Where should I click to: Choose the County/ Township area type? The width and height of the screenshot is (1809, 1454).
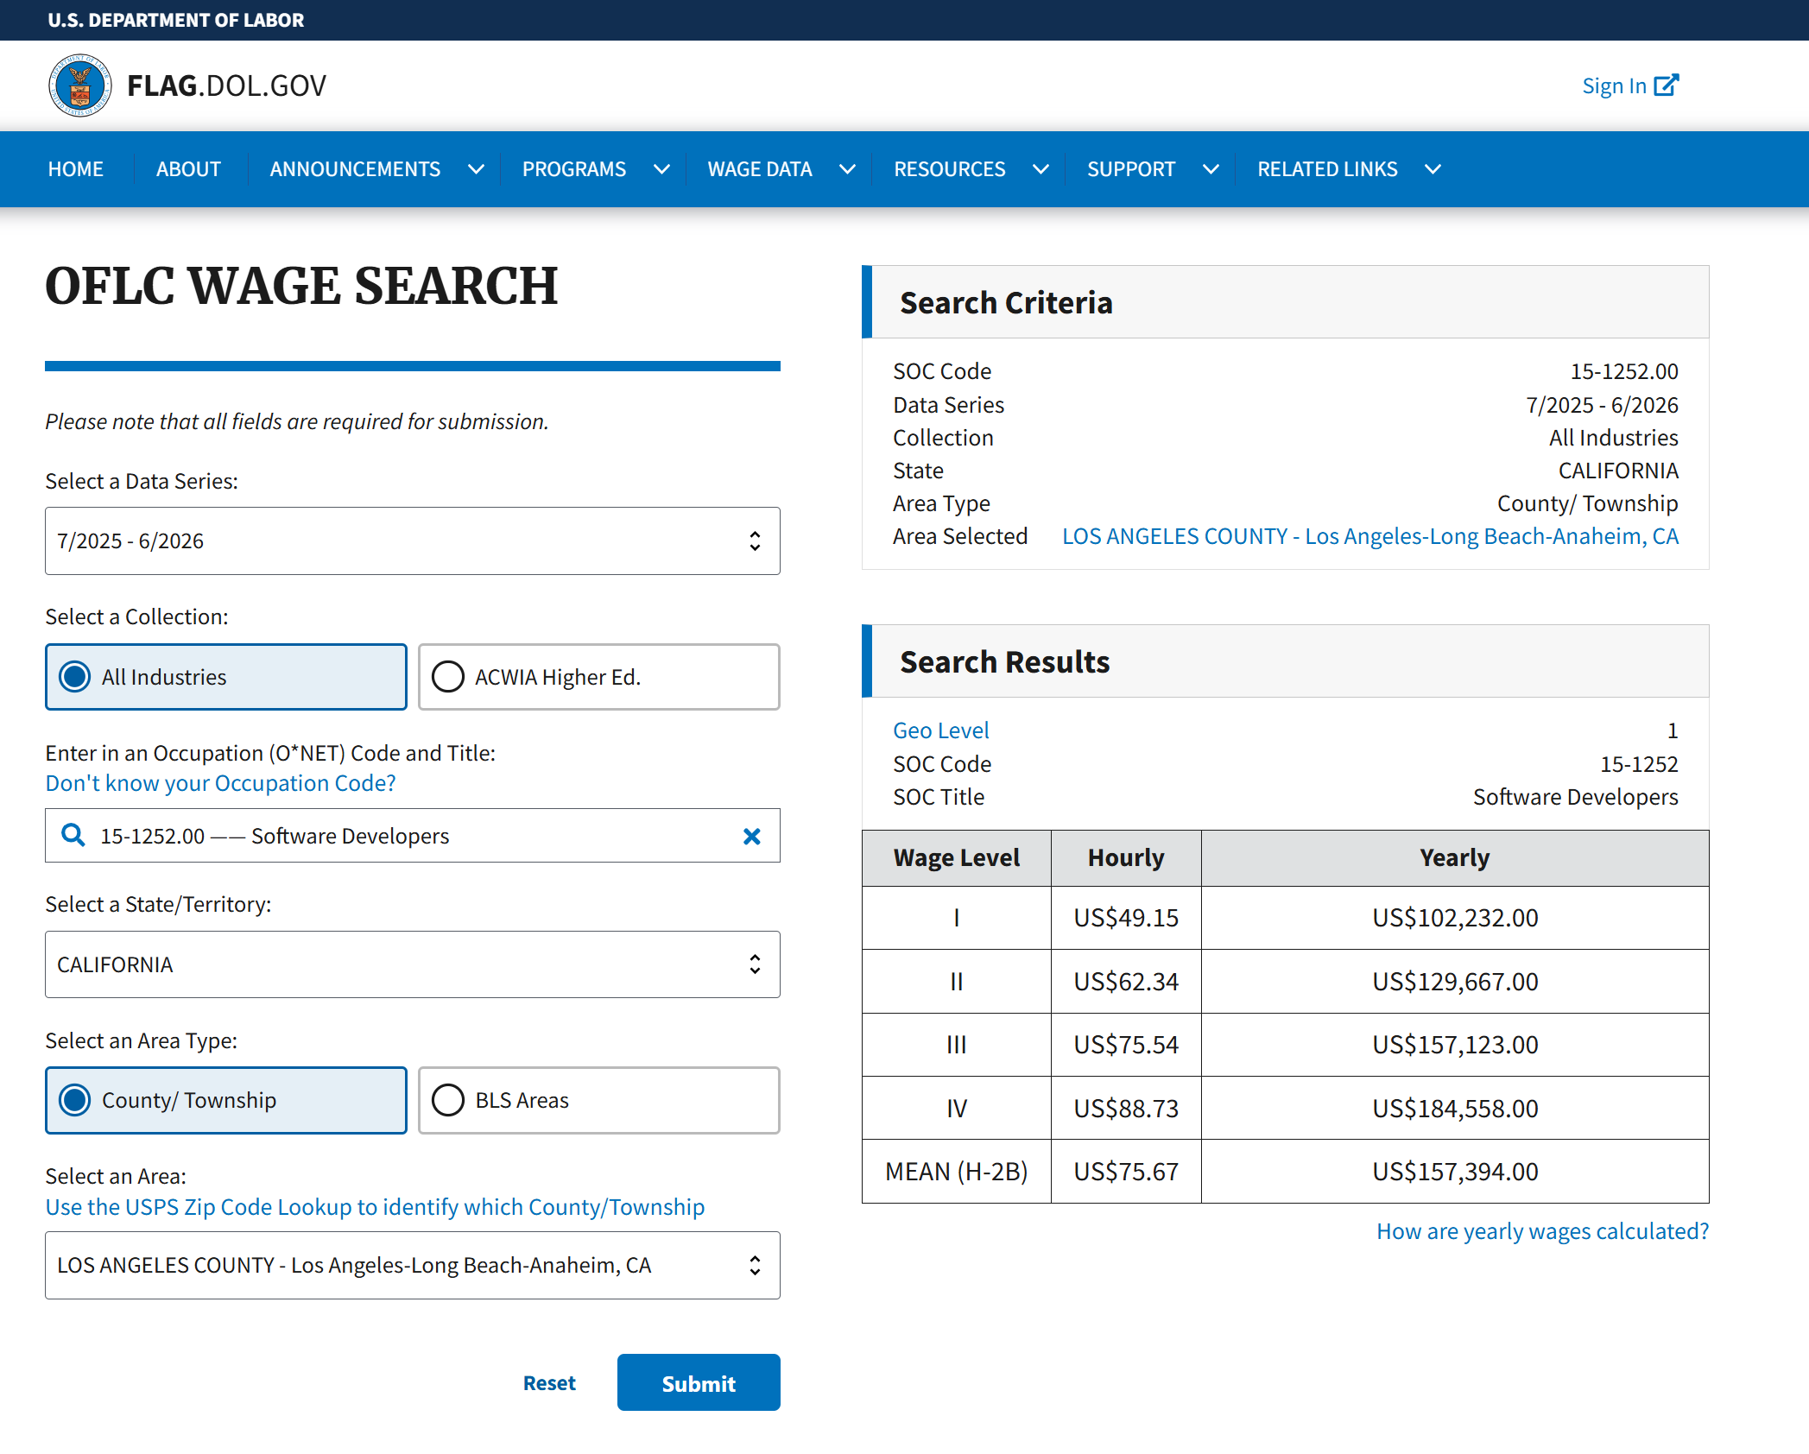[x=226, y=1100]
